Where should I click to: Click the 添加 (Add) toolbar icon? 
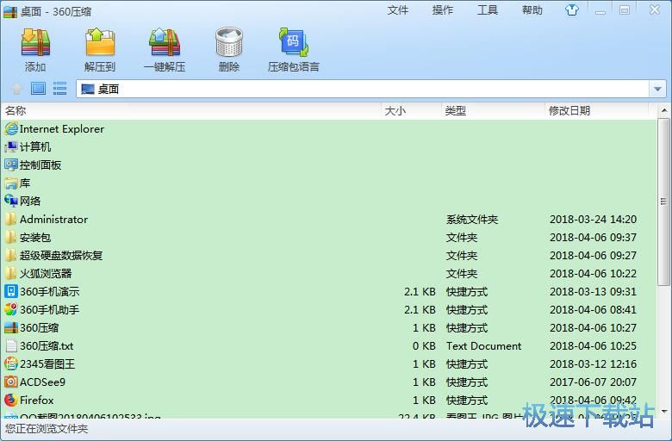(35, 42)
